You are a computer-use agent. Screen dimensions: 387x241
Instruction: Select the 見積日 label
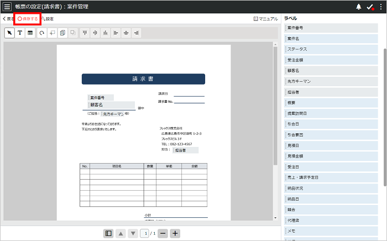331,145
